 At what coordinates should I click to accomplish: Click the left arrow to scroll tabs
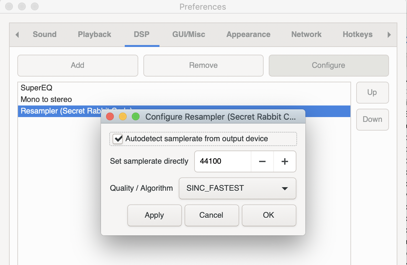pyautogui.click(x=17, y=34)
